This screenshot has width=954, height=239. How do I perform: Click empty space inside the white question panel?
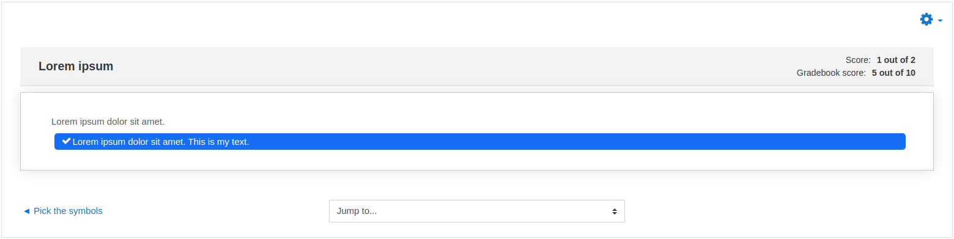(477, 159)
